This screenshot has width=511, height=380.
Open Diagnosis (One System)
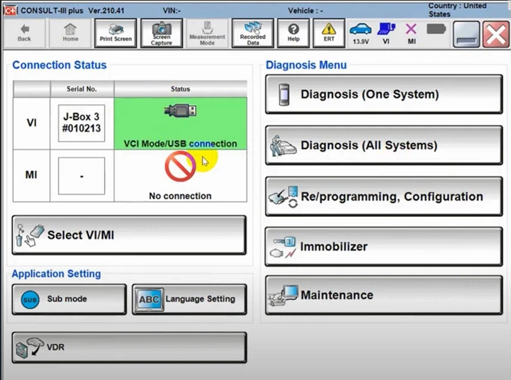pos(384,94)
